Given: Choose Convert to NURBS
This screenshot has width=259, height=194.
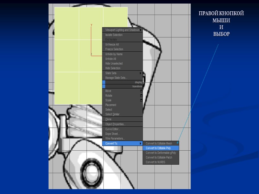Looking at the screenshot, I should (161, 162).
